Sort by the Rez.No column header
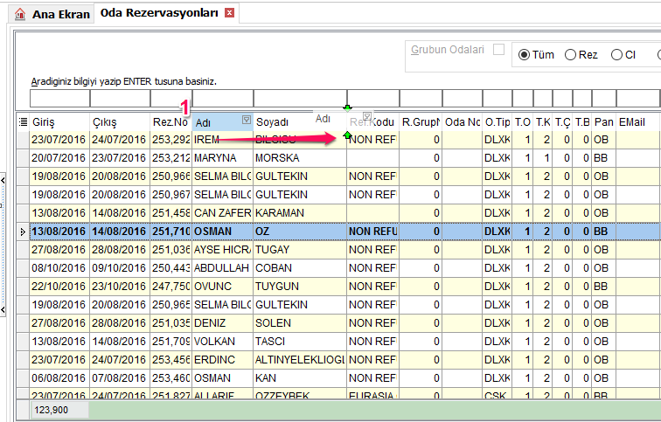 coord(170,122)
